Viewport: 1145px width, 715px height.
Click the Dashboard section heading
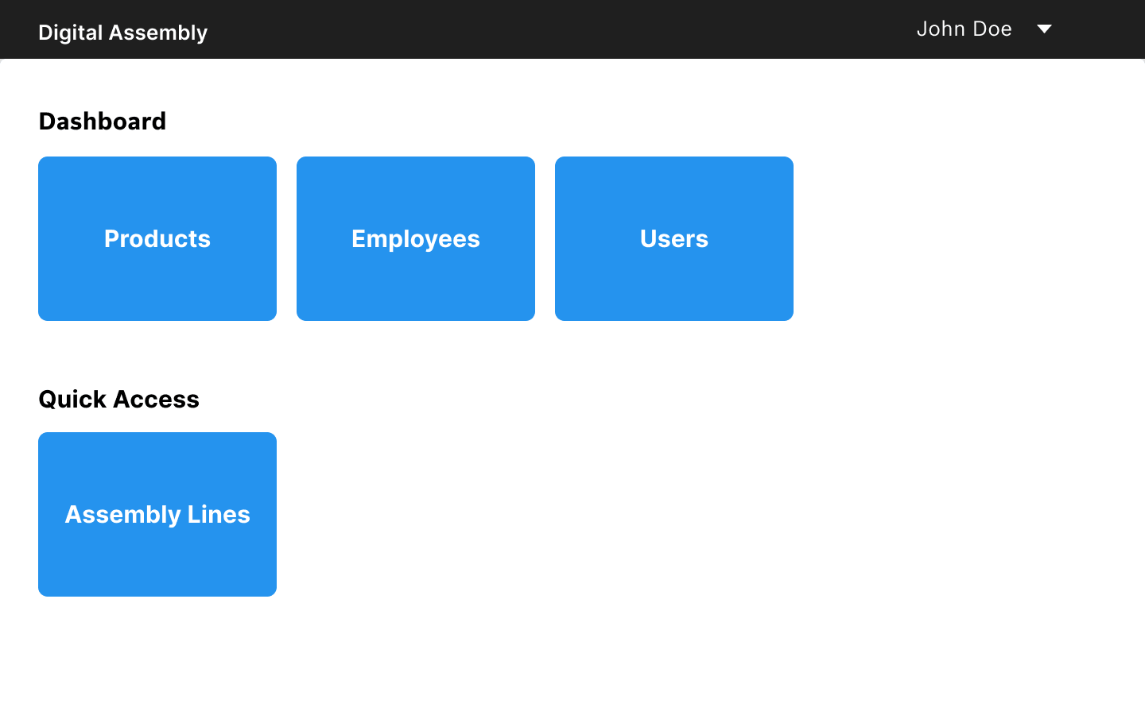102,121
